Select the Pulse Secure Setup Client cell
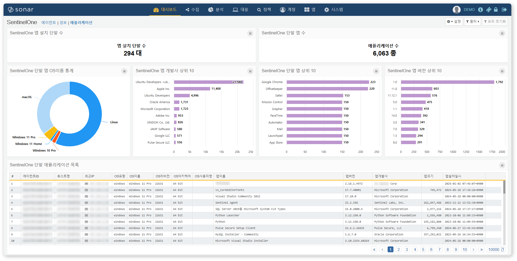The image size is (517, 261). [x=278, y=228]
